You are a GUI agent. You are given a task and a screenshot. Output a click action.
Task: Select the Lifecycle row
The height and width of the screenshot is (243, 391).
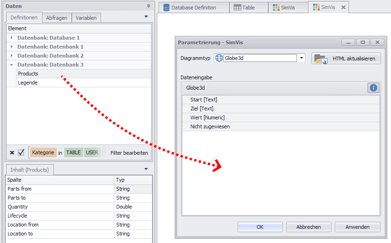(x=79, y=216)
